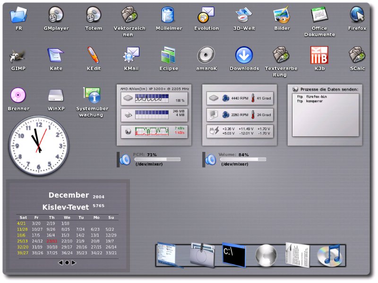Launch the C:\ terminal dock icon
The width and height of the screenshot is (378, 283).
[233, 255]
